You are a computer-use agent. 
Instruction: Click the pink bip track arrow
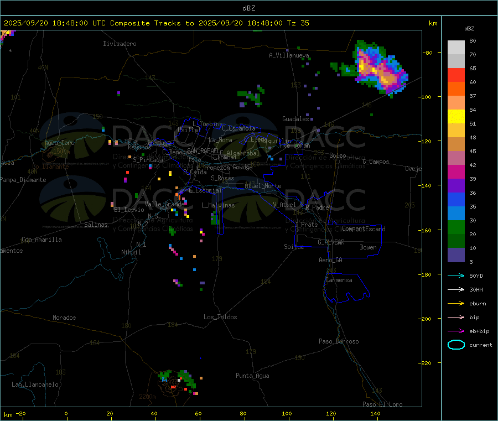456,317
